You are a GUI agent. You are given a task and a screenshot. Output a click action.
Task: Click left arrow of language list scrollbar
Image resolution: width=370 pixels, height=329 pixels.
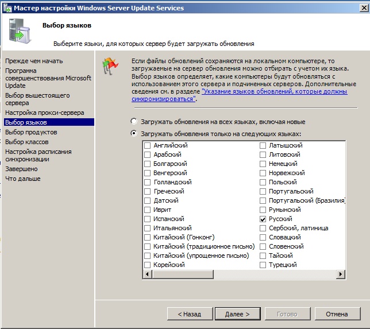148,274
